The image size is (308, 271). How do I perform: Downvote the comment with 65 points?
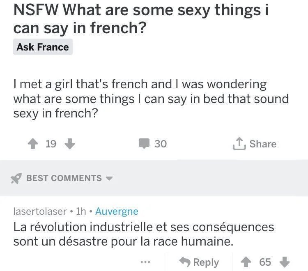pos(285,262)
